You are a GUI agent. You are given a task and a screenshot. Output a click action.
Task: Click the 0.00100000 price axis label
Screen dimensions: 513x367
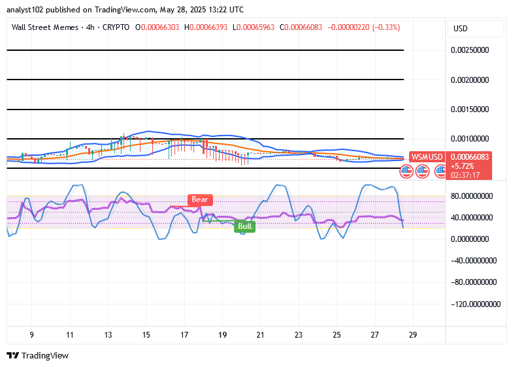[470, 139]
